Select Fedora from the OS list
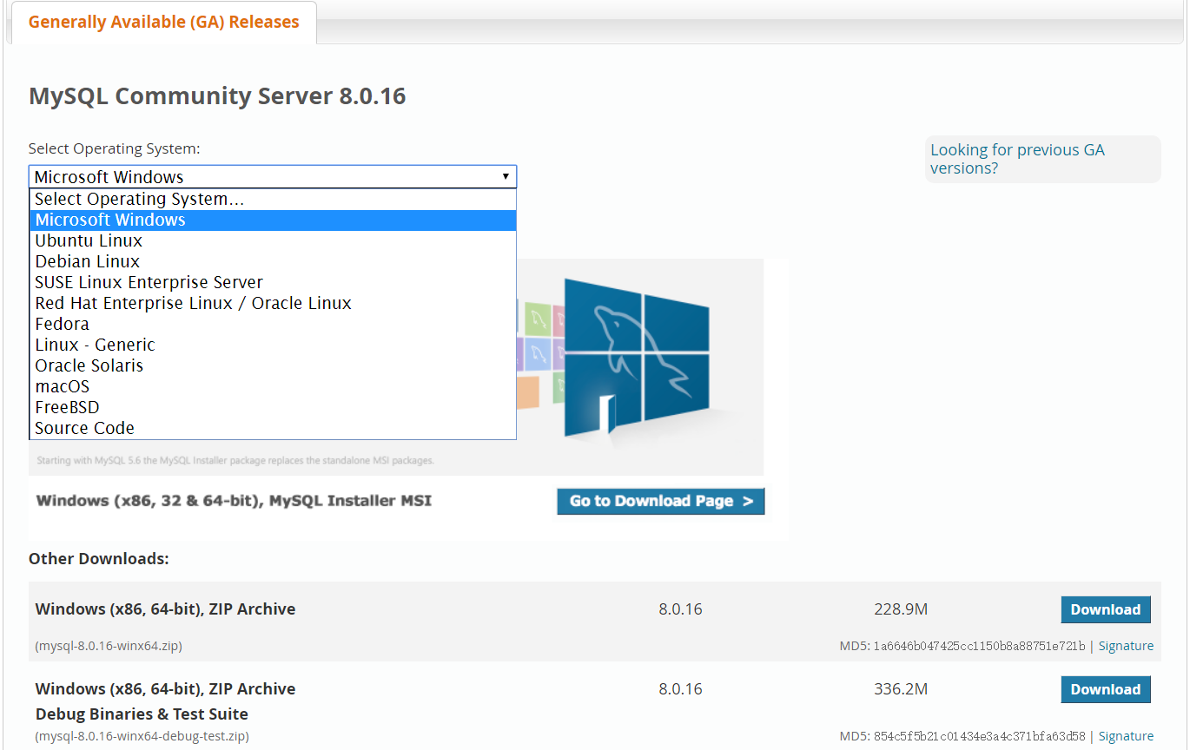Screen dimensions: 1190x750 tap(273, 324)
